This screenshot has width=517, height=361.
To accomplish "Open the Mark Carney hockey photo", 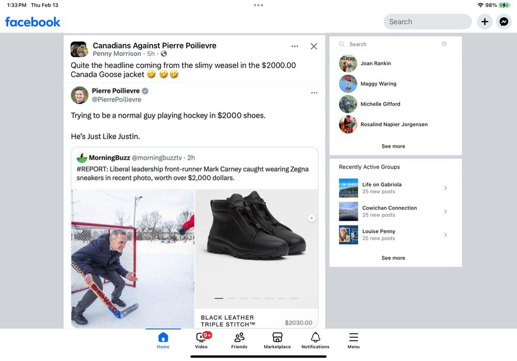I will coord(132,259).
